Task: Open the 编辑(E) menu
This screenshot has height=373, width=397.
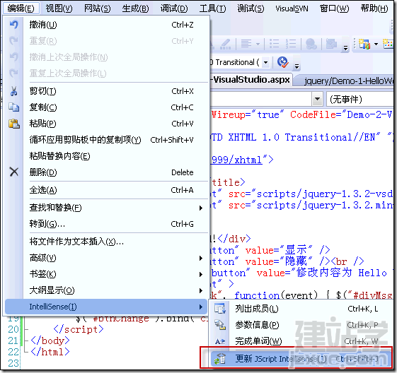Action: click(21, 8)
